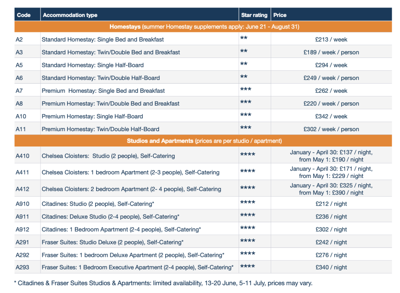Screen dimensions: 400x293
Task: Select Chelsea Cloisters: Studio (2 people)
Action: [108, 156]
